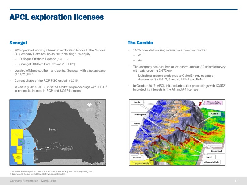Select the 'Senegal' section heading
This screenshot has height=185, width=247.
pos(18,43)
